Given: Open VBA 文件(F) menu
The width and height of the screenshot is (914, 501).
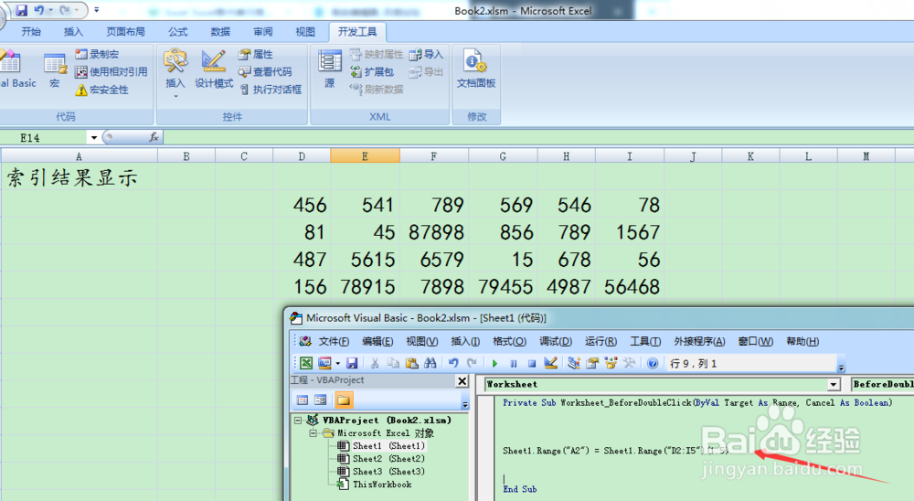Looking at the screenshot, I should pyautogui.click(x=334, y=342).
